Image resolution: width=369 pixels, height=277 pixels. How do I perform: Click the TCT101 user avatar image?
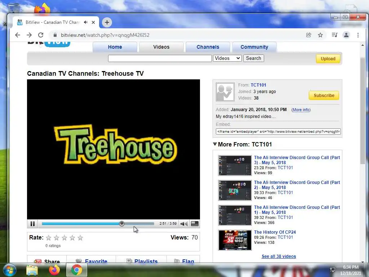click(x=225, y=92)
